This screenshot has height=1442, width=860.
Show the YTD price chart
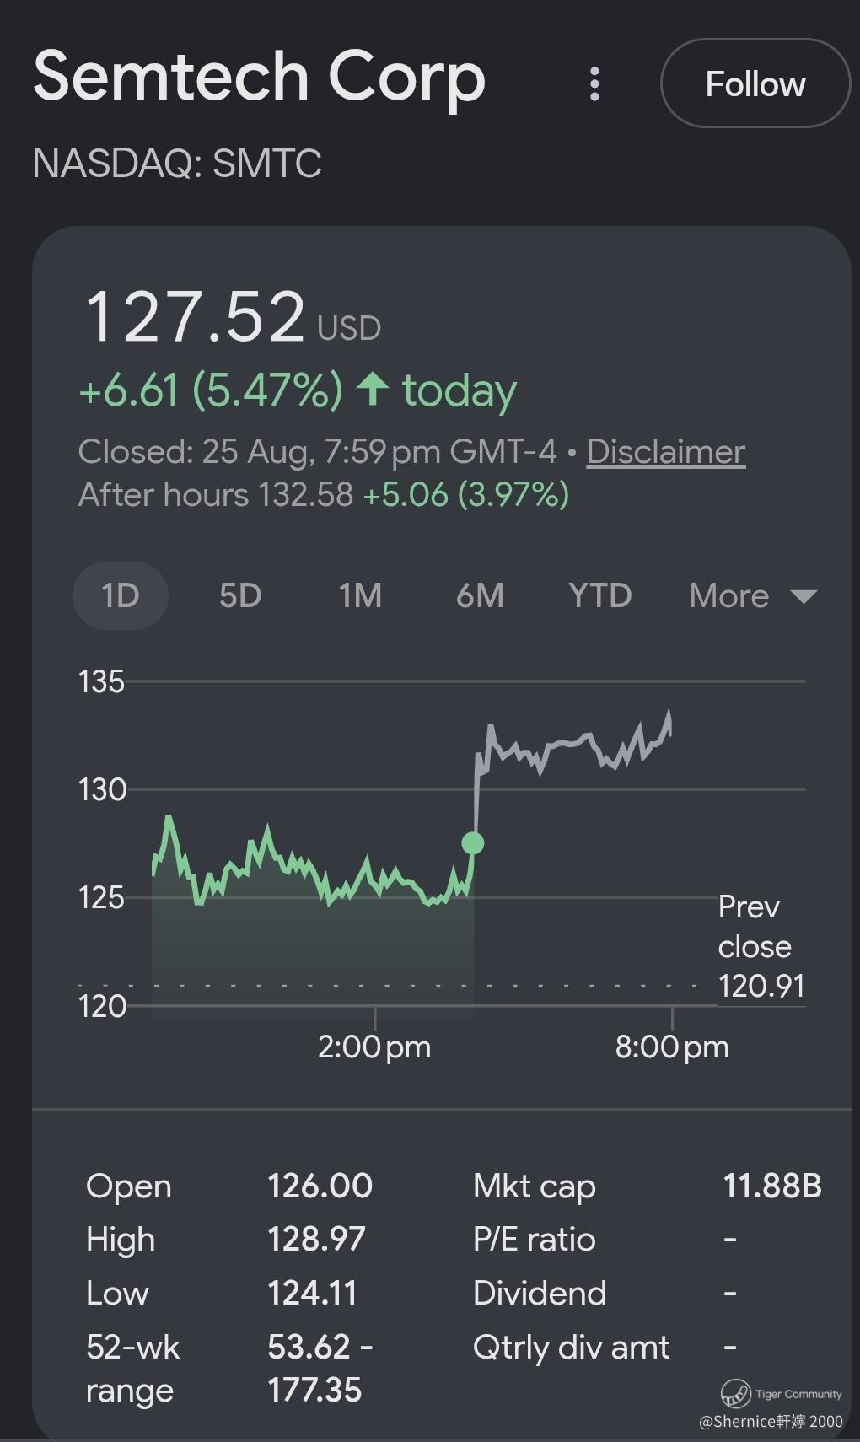(x=599, y=595)
